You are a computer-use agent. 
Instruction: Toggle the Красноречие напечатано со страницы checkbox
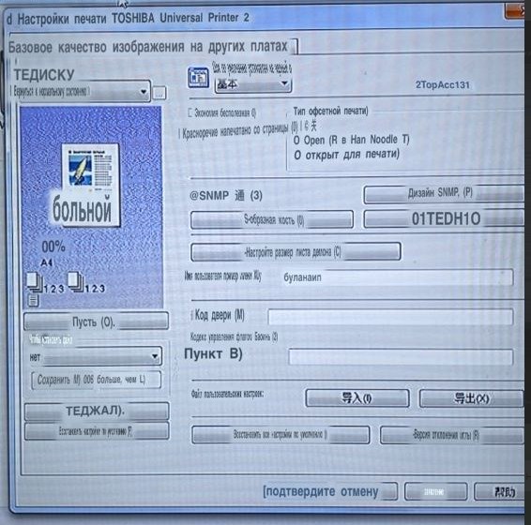[x=180, y=134]
